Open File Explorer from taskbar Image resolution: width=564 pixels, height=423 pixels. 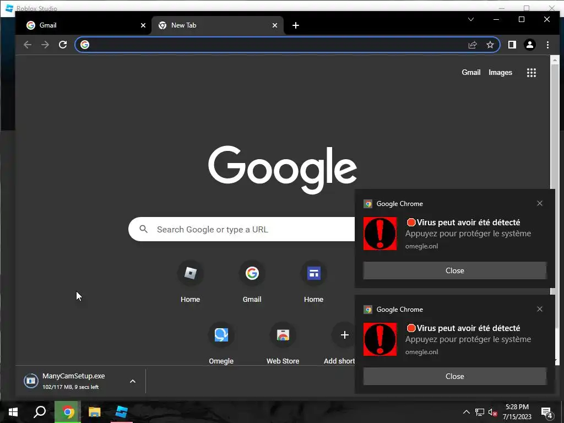95,412
